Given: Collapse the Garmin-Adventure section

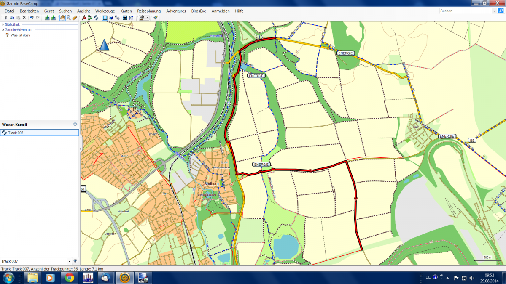Looking at the screenshot, I should pos(3,30).
